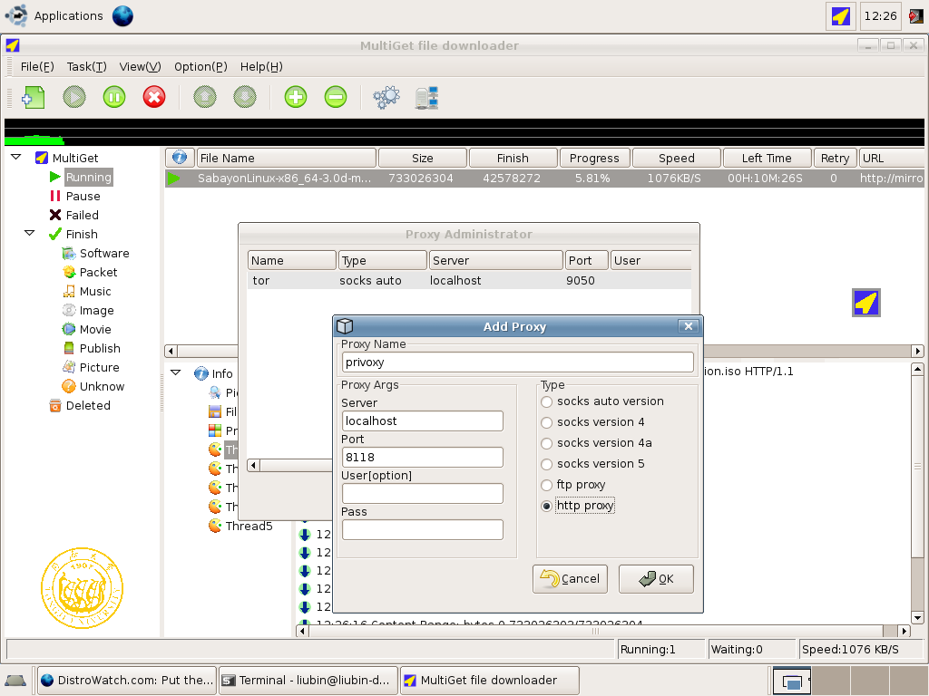Click the red Delete task toolbar icon
The height and width of the screenshot is (696, 929).
pyautogui.click(x=154, y=97)
